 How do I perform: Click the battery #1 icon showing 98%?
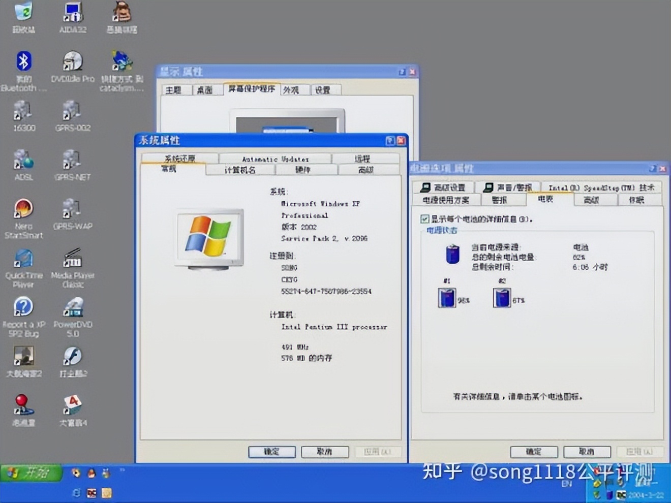pyautogui.click(x=447, y=297)
